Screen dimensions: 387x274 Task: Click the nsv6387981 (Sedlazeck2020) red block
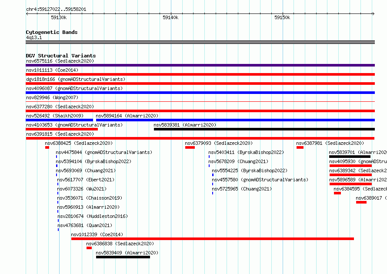point(300,147)
